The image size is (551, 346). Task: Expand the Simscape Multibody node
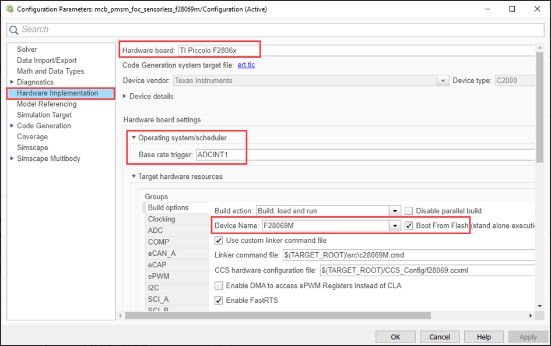click(x=12, y=158)
